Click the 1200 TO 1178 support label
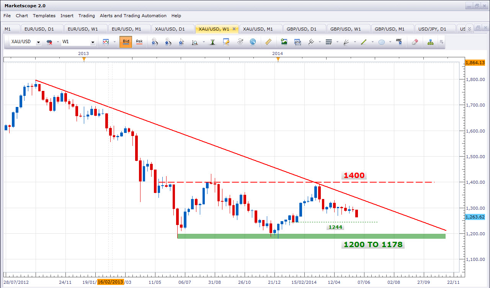This screenshot has height=288, width=490. (x=373, y=244)
